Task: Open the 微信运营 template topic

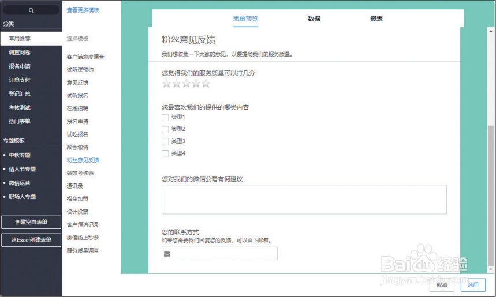Action: [x=20, y=183]
